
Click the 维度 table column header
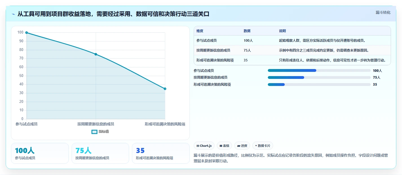point(200,31)
